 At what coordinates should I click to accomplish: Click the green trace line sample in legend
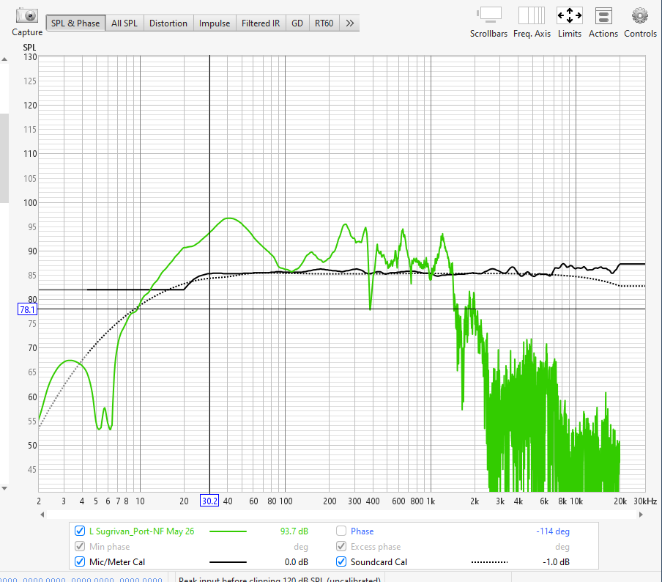(228, 531)
